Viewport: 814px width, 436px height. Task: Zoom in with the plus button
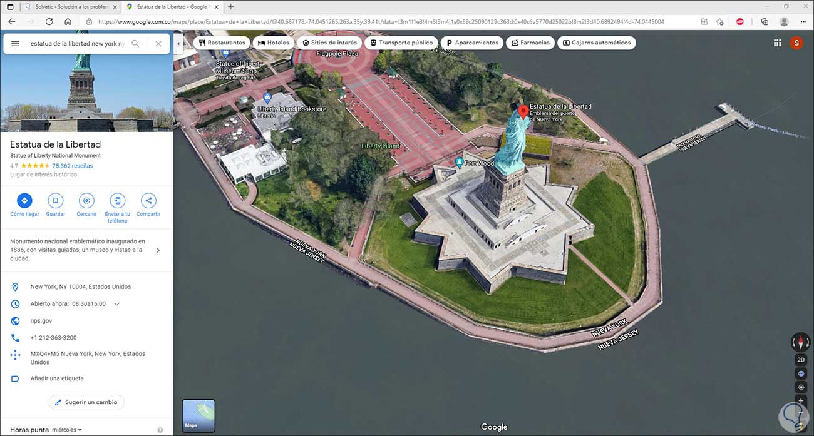(x=801, y=400)
